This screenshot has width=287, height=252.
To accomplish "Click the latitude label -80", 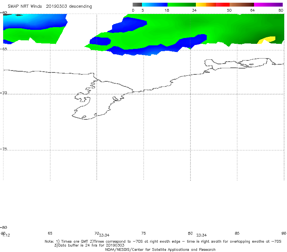I will [3, 227].
